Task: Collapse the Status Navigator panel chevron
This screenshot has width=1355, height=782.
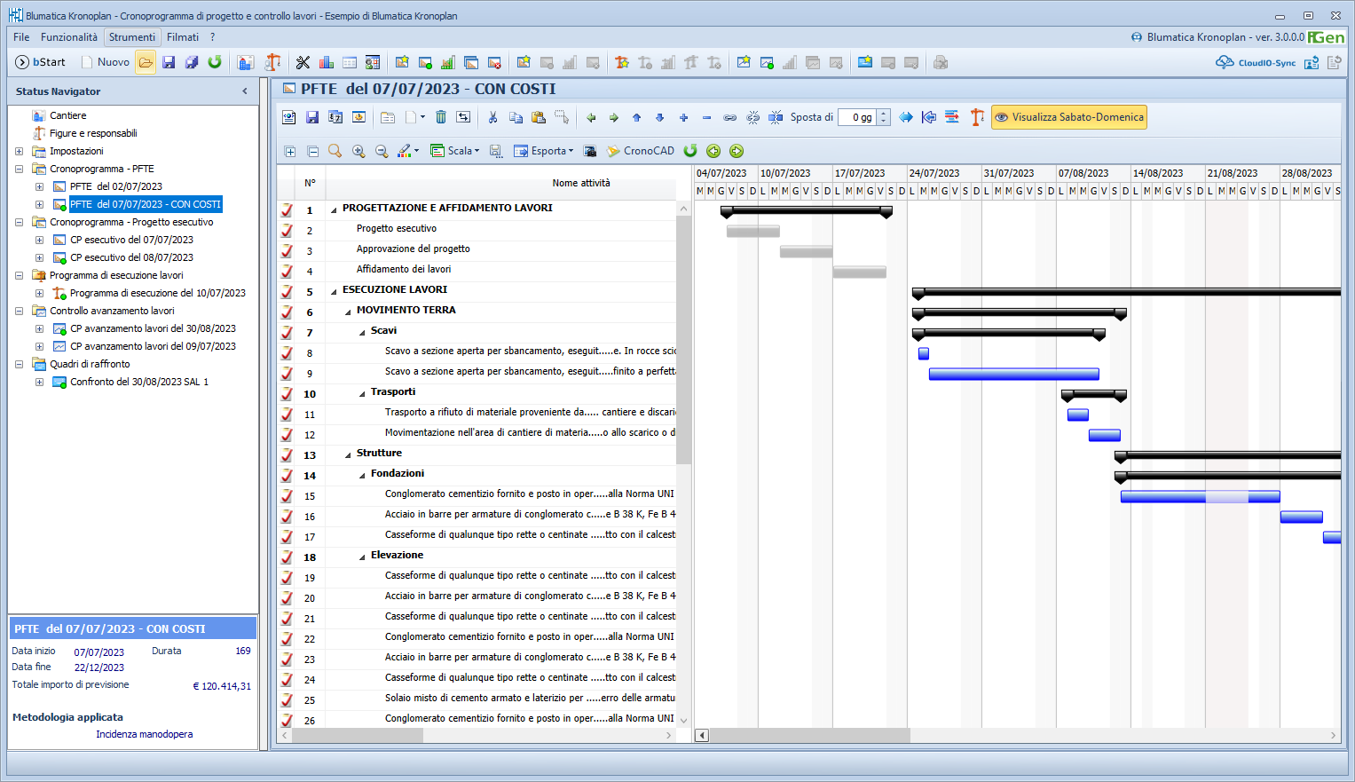Action: (245, 91)
